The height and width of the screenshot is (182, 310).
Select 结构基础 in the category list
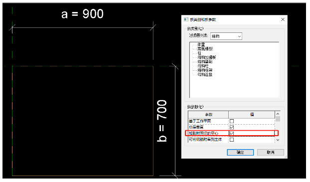(x=205, y=62)
